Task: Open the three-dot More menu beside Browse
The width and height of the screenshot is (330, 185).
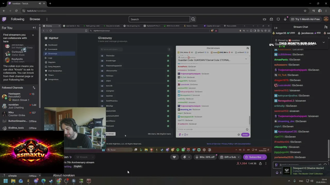Action: [47, 19]
